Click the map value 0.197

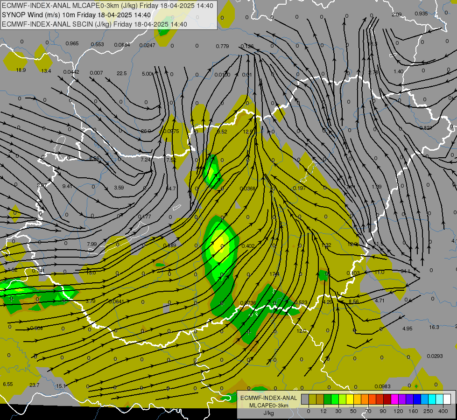(299, 188)
